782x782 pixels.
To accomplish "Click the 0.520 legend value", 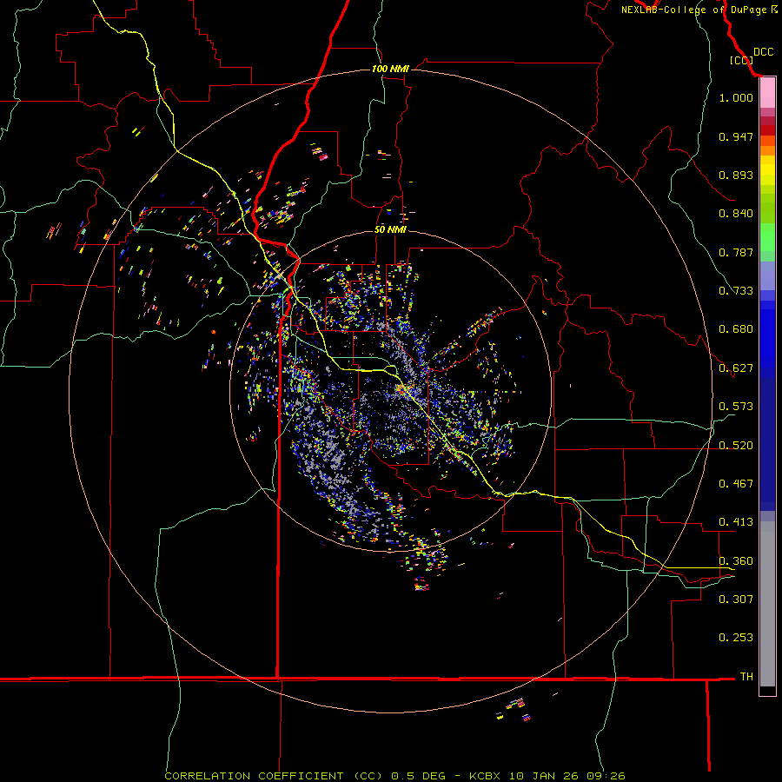I will coord(736,446).
